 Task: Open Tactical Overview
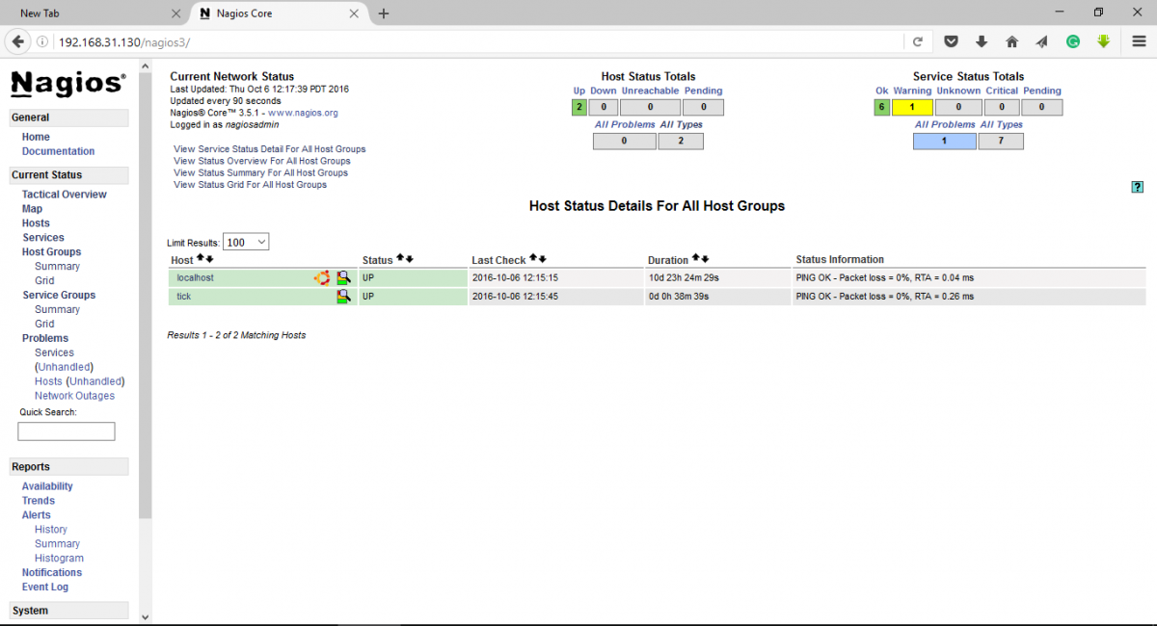click(65, 195)
